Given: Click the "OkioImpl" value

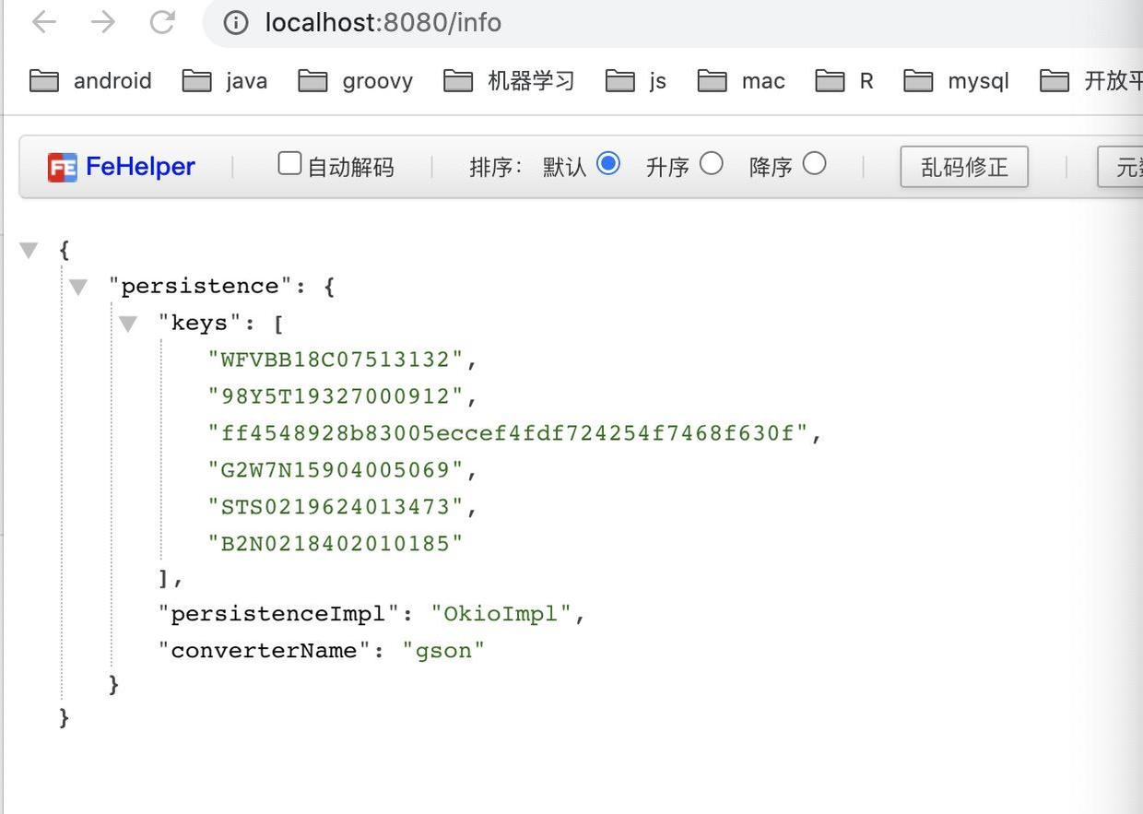Looking at the screenshot, I should tap(501, 614).
